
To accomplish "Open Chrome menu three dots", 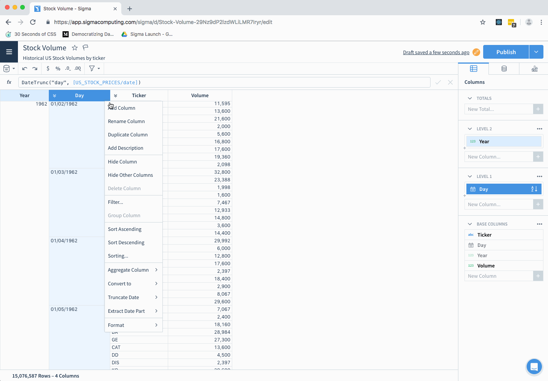I will pos(541,22).
